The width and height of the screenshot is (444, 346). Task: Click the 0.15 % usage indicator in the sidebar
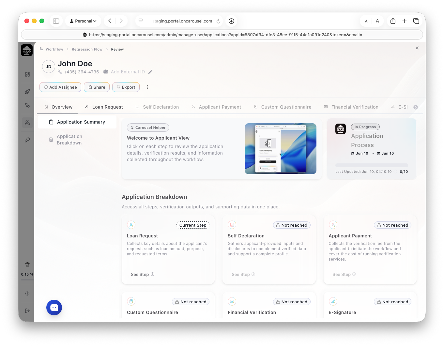[27, 274]
